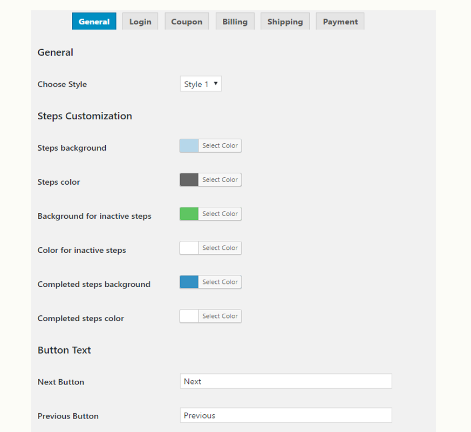Image resolution: width=471 pixels, height=432 pixels.
Task: Click green swatch for inactive steps background
Action: click(x=189, y=214)
